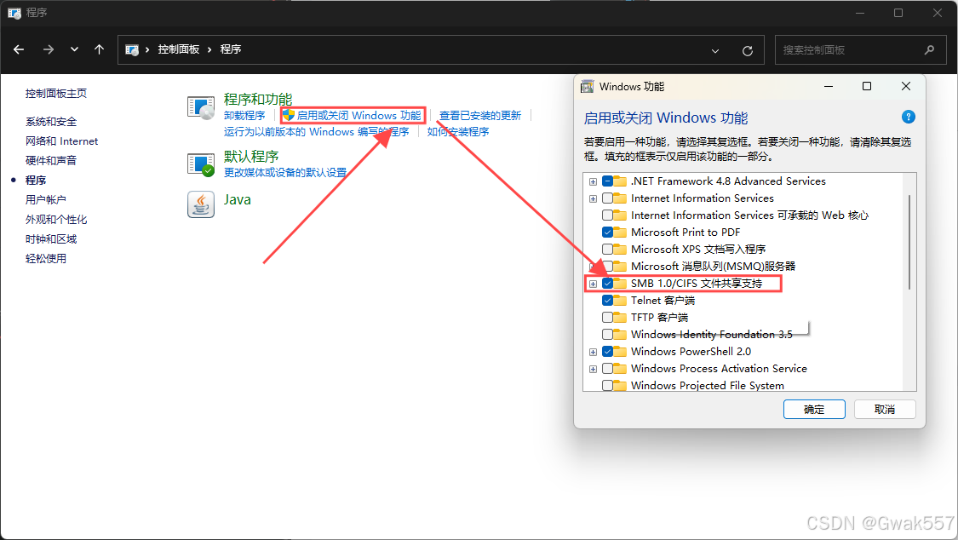Click the Java coffee cup icon

[x=201, y=204]
